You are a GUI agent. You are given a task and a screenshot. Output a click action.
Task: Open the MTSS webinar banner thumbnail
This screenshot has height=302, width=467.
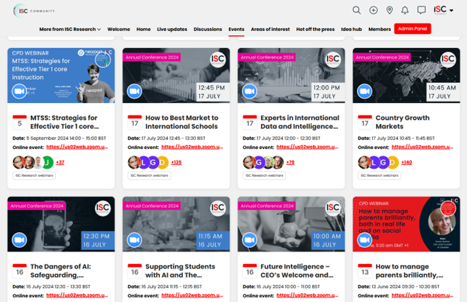pos(60,74)
